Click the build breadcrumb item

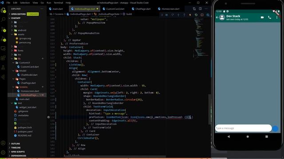129,14
